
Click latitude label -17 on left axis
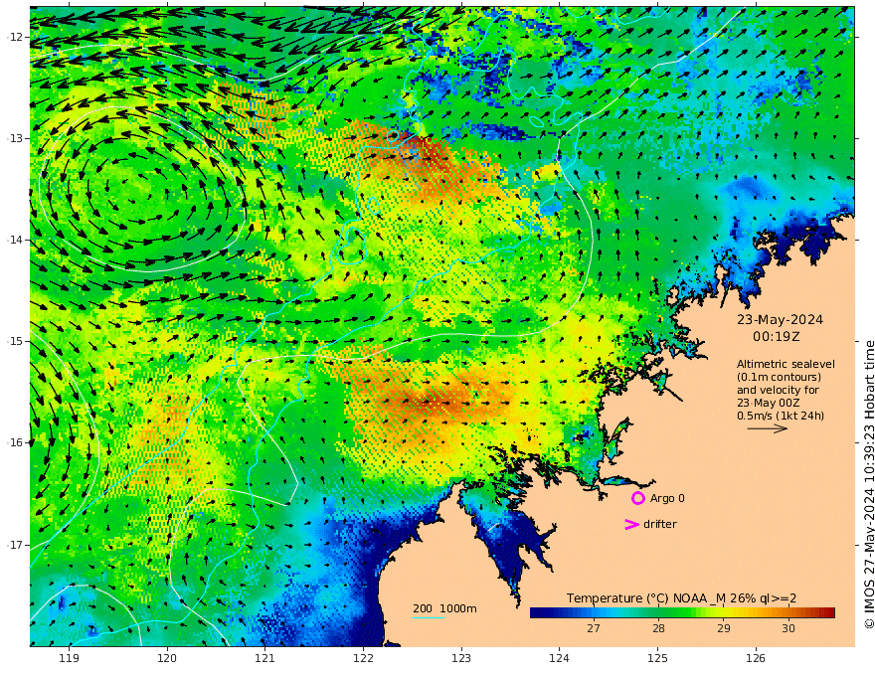[15, 545]
